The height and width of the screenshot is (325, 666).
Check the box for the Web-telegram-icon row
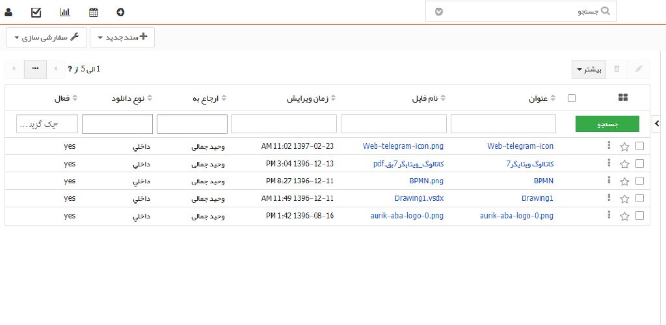point(639,146)
